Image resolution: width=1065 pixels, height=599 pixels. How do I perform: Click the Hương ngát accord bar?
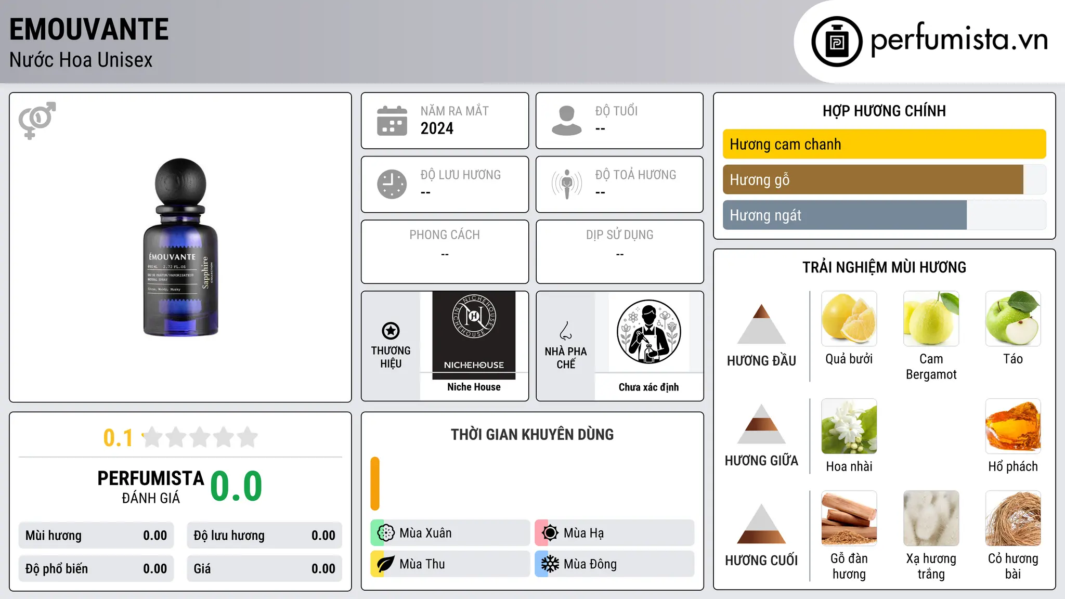[x=884, y=215]
